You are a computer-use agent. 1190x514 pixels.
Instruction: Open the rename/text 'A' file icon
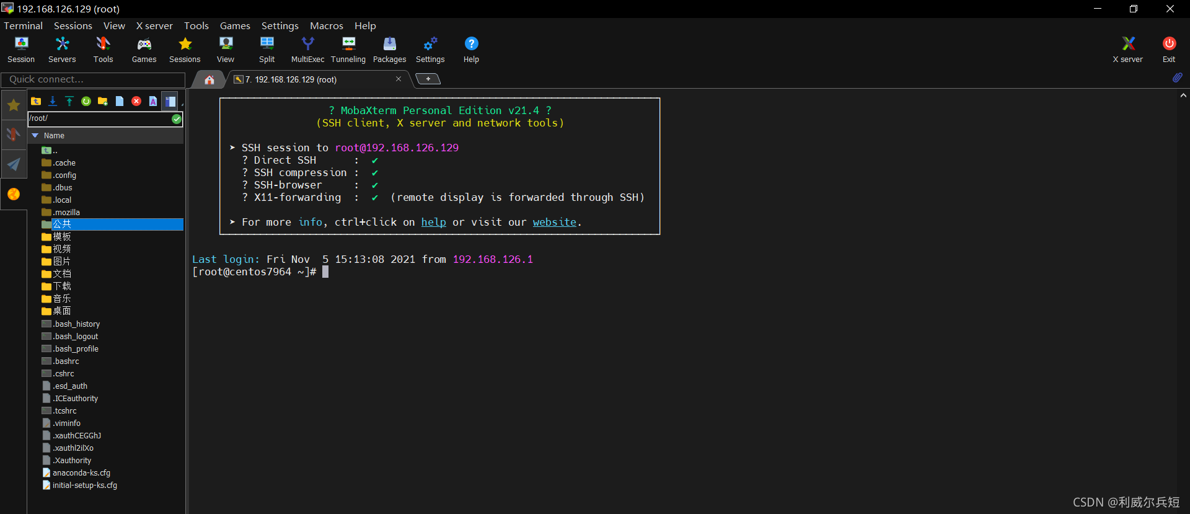click(153, 101)
